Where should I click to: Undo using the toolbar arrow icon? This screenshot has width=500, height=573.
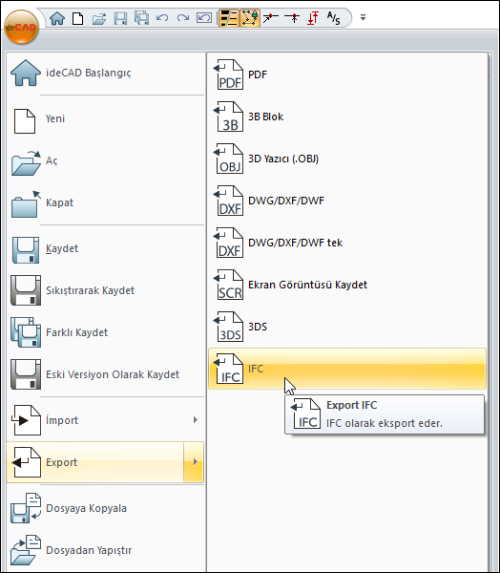[x=162, y=18]
